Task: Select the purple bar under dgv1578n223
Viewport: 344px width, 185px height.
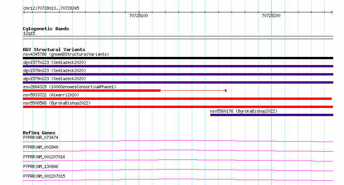Action: click(x=178, y=74)
